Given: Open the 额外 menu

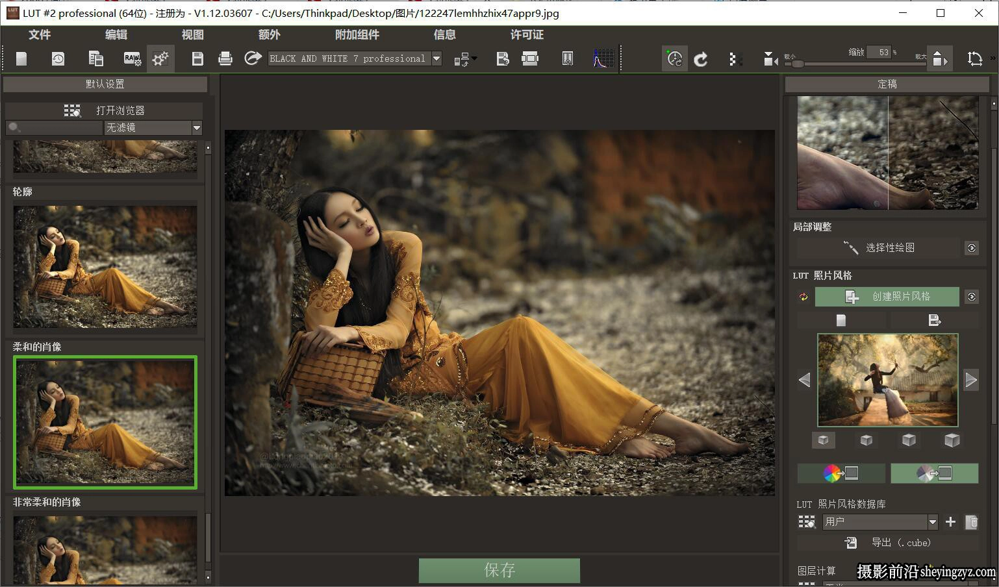Looking at the screenshot, I should pyautogui.click(x=270, y=34).
